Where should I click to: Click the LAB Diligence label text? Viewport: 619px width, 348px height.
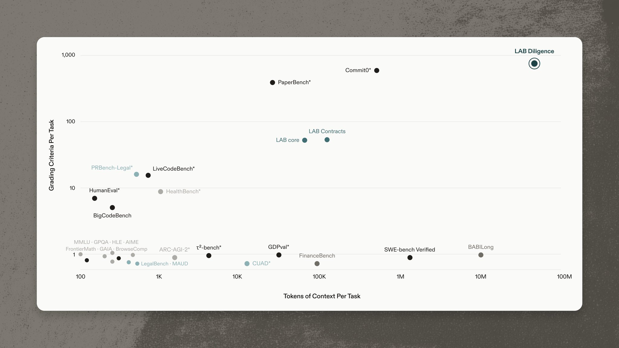(534, 51)
